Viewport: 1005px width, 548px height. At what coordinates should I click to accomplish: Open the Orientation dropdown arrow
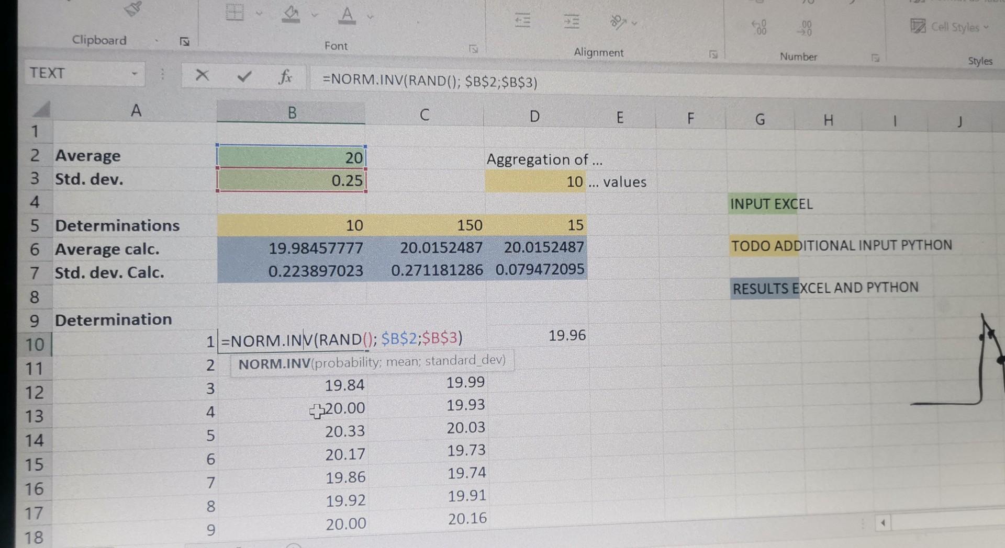(634, 24)
